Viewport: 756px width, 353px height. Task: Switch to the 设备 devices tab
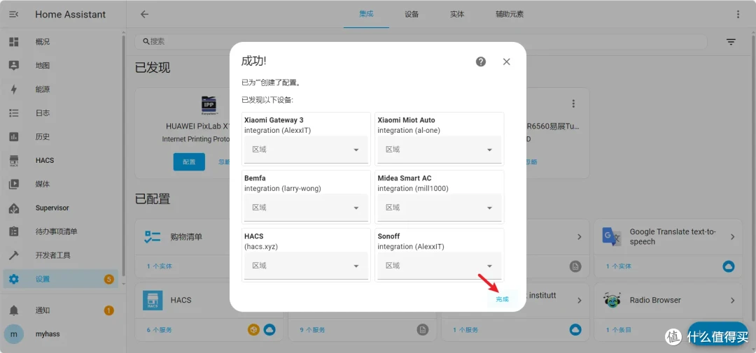coord(412,14)
